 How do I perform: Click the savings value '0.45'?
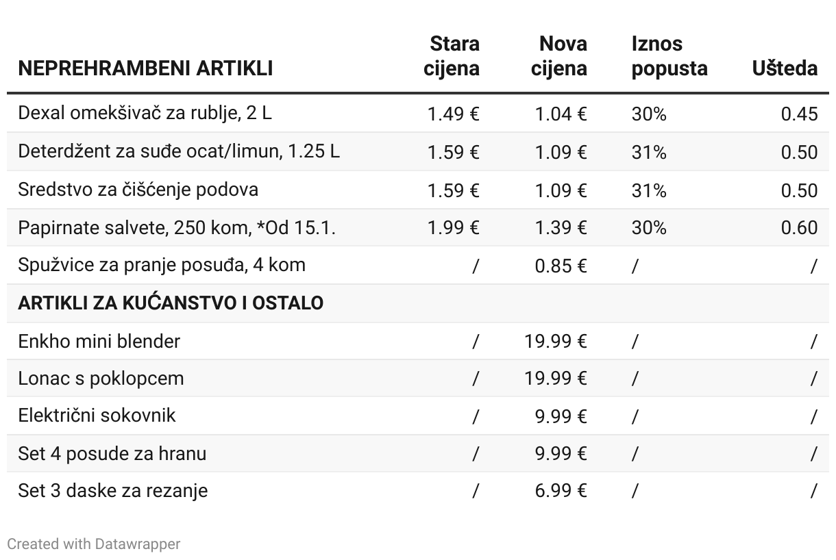799,113
